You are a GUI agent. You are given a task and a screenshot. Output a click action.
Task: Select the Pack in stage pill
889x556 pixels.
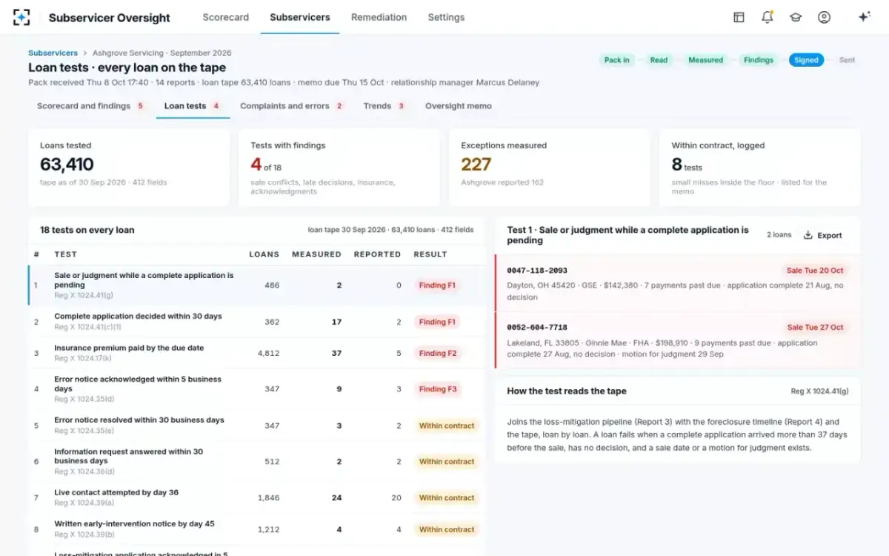[x=616, y=60]
